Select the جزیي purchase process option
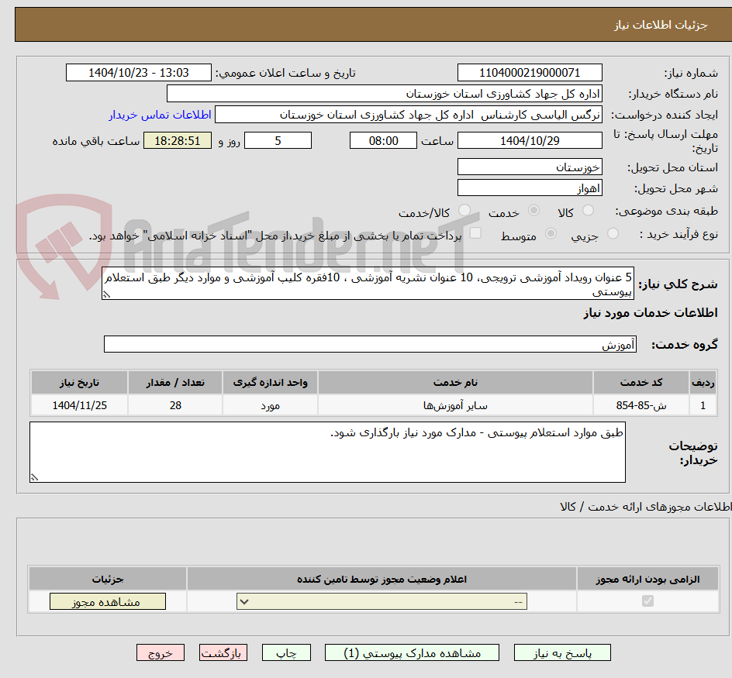The width and height of the screenshot is (732, 678). pyautogui.click(x=613, y=236)
